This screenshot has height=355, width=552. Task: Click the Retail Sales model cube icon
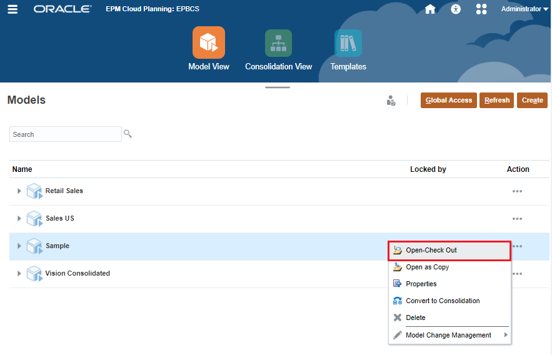34,191
